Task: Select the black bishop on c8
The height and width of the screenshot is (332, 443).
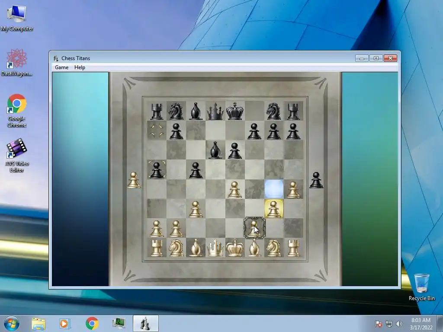Action: pos(196,111)
